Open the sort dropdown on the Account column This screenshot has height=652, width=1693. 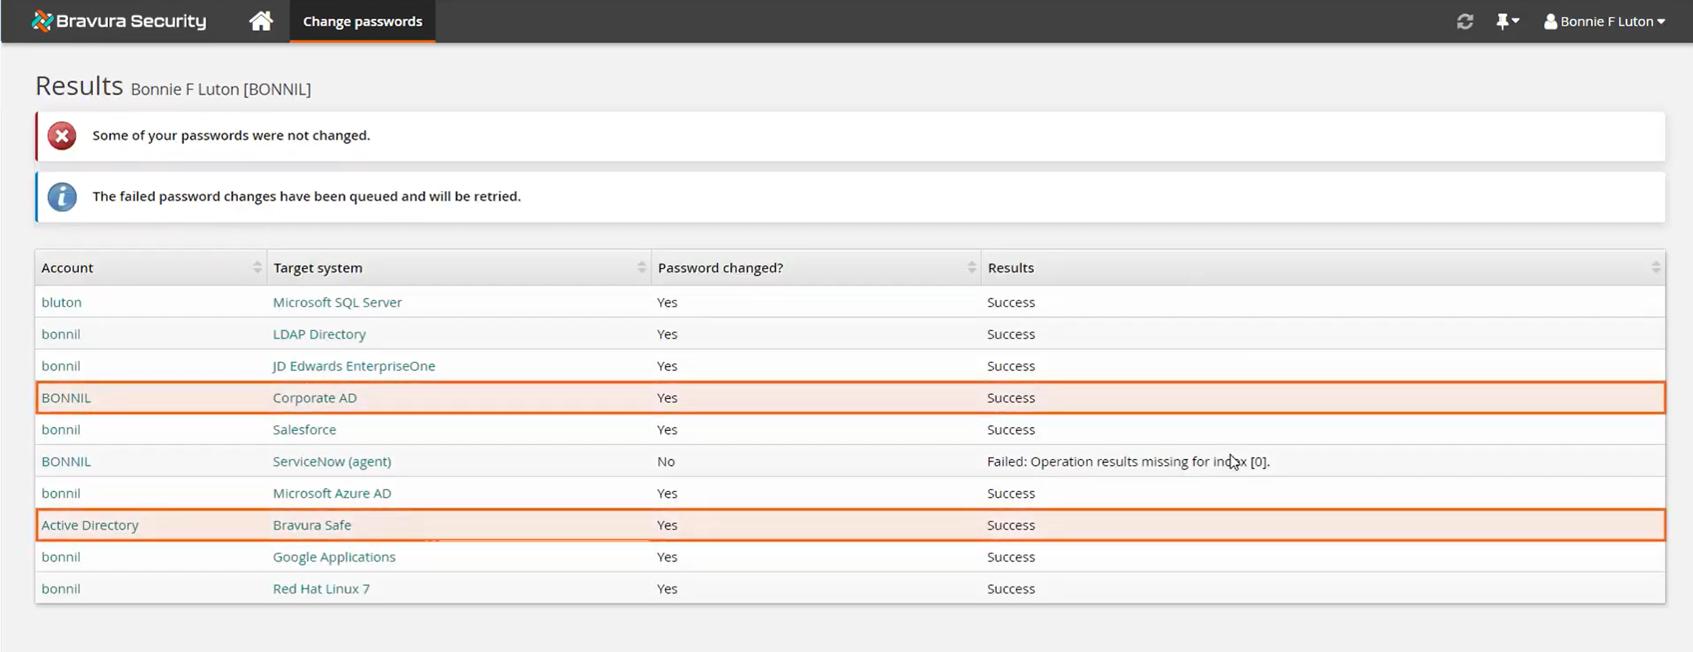tap(256, 267)
